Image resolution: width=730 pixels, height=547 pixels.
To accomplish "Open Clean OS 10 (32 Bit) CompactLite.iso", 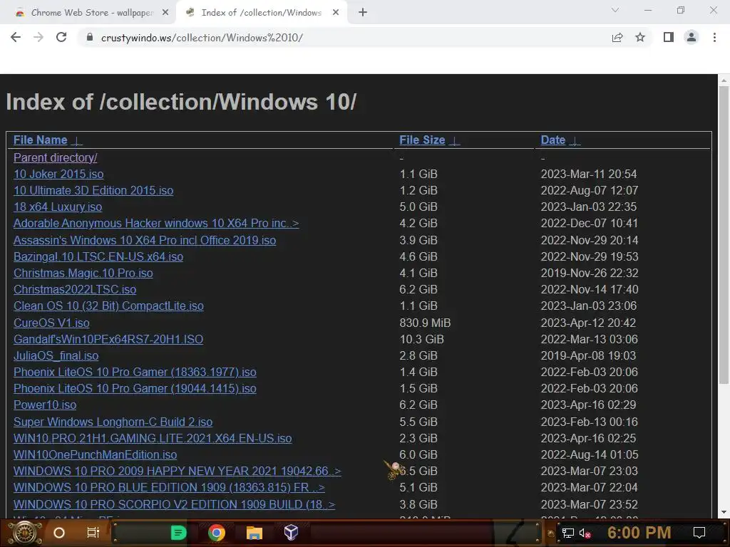I will click(108, 306).
